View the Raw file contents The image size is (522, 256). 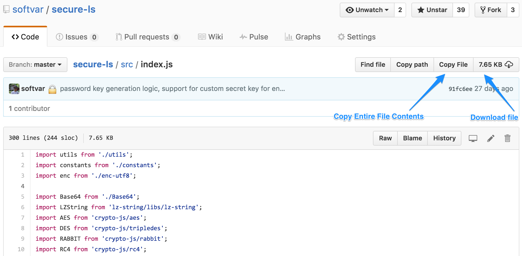[385, 138]
